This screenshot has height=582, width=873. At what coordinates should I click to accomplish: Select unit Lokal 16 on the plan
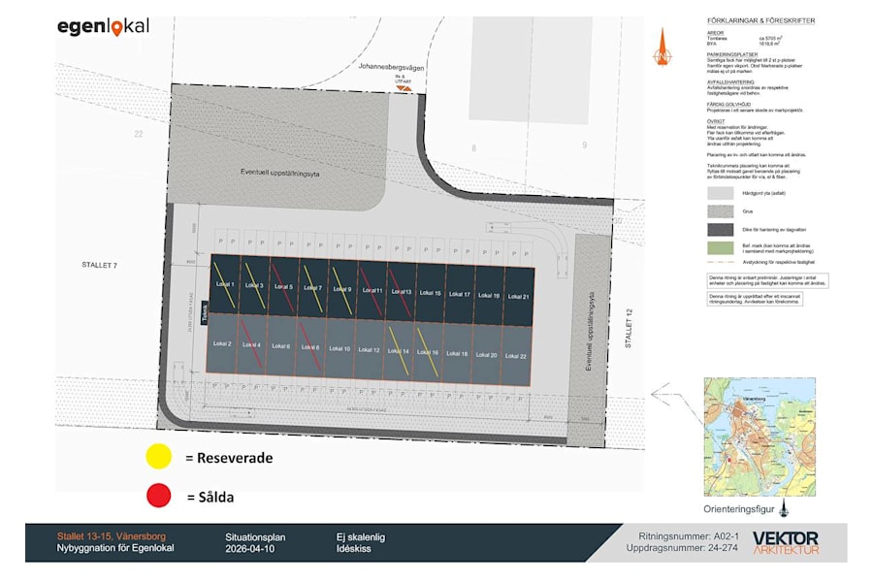(x=428, y=352)
